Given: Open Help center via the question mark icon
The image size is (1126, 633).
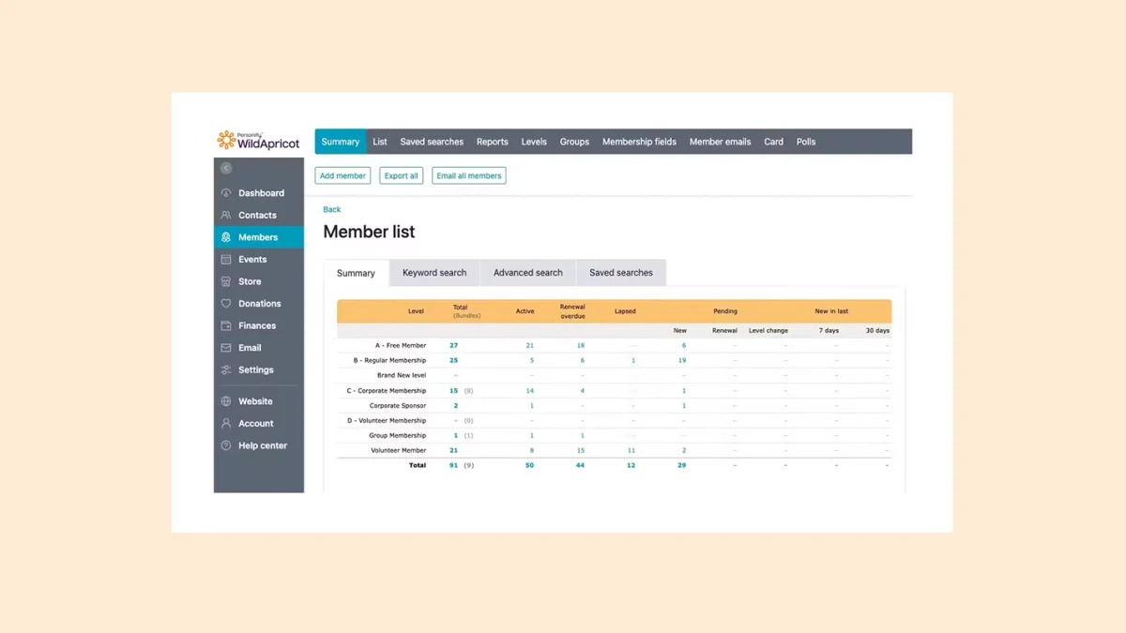Looking at the screenshot, I should tap(226, 445).
